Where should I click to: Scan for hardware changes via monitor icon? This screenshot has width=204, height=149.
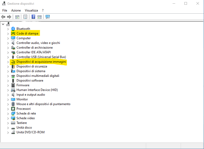(x=48, y=17)
